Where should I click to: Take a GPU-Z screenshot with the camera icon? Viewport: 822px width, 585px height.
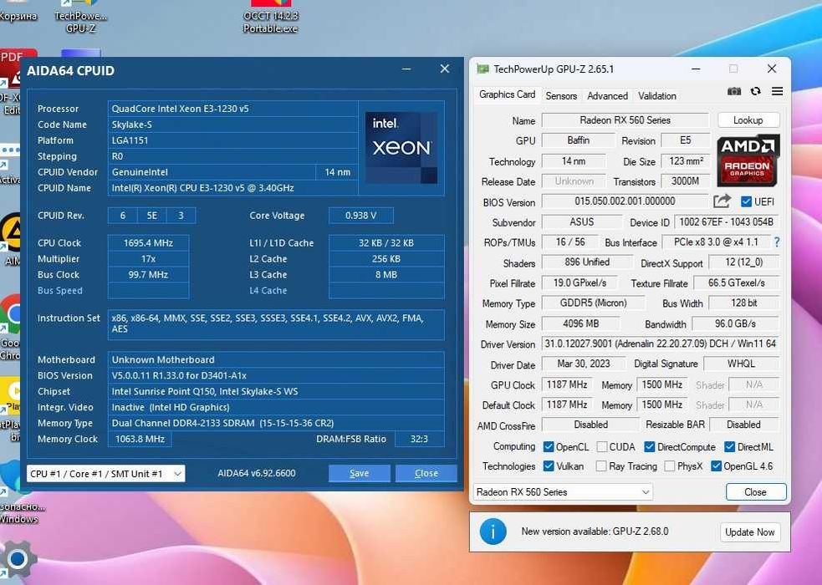(x=734, y=92)
